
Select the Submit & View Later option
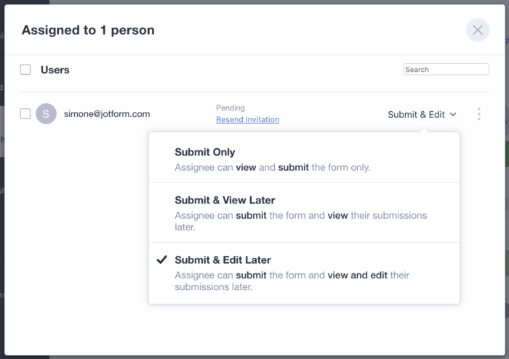(x=225, y=200)
